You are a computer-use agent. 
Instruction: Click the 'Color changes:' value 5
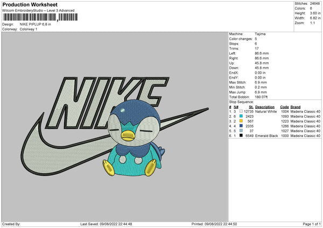tap(256, 39)
